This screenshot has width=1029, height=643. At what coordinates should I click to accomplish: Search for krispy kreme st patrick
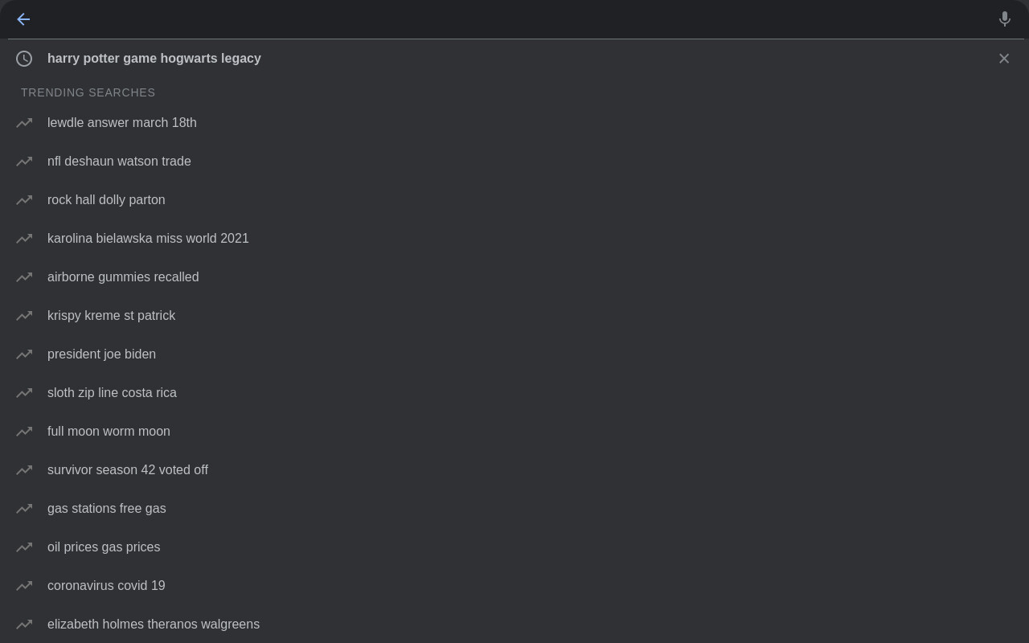111,316
